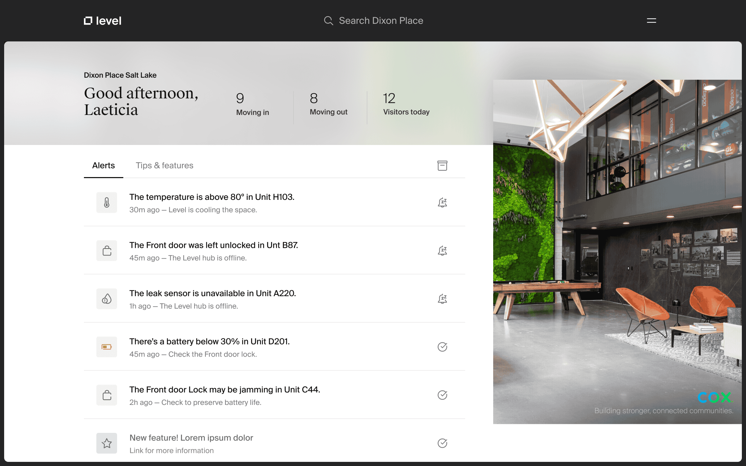Mark the battery below 30% alert resolved
This screenshot has height=466, width=746.
442,347
